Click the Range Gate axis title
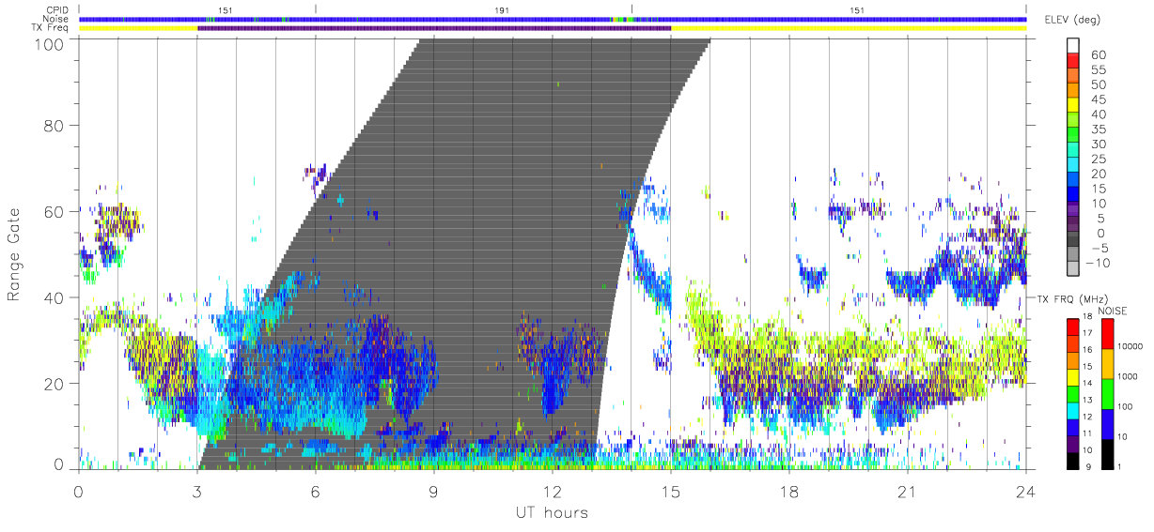This screenshot has width=1154, height=532. click(14, 255)
